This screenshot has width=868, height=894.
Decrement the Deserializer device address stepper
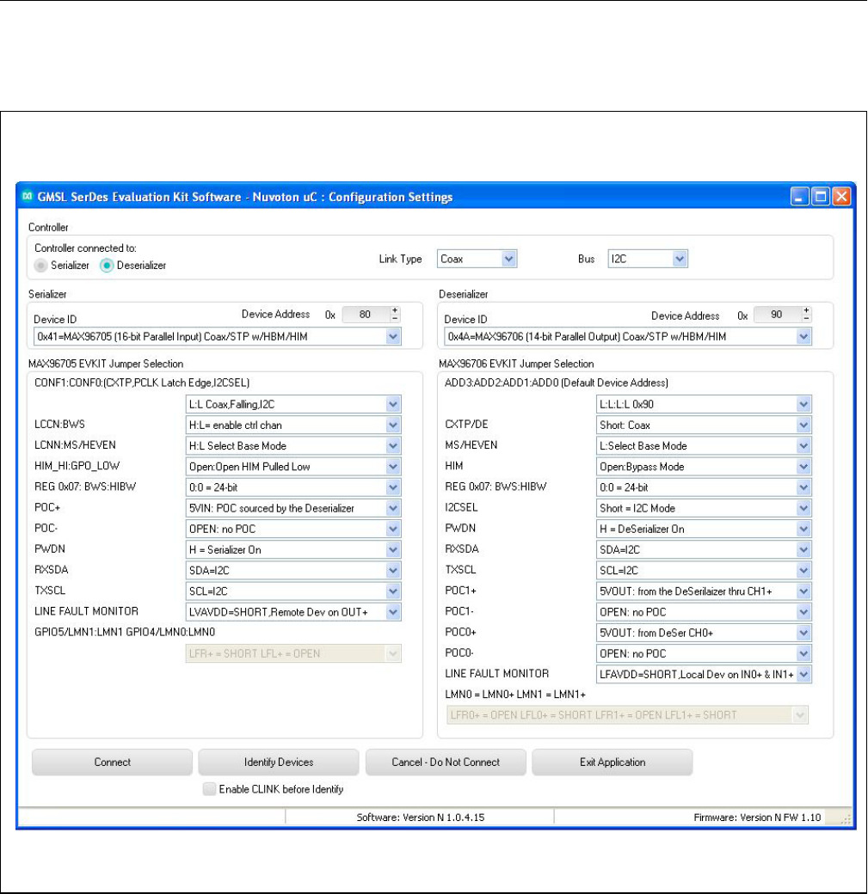(x=805, y=320)
